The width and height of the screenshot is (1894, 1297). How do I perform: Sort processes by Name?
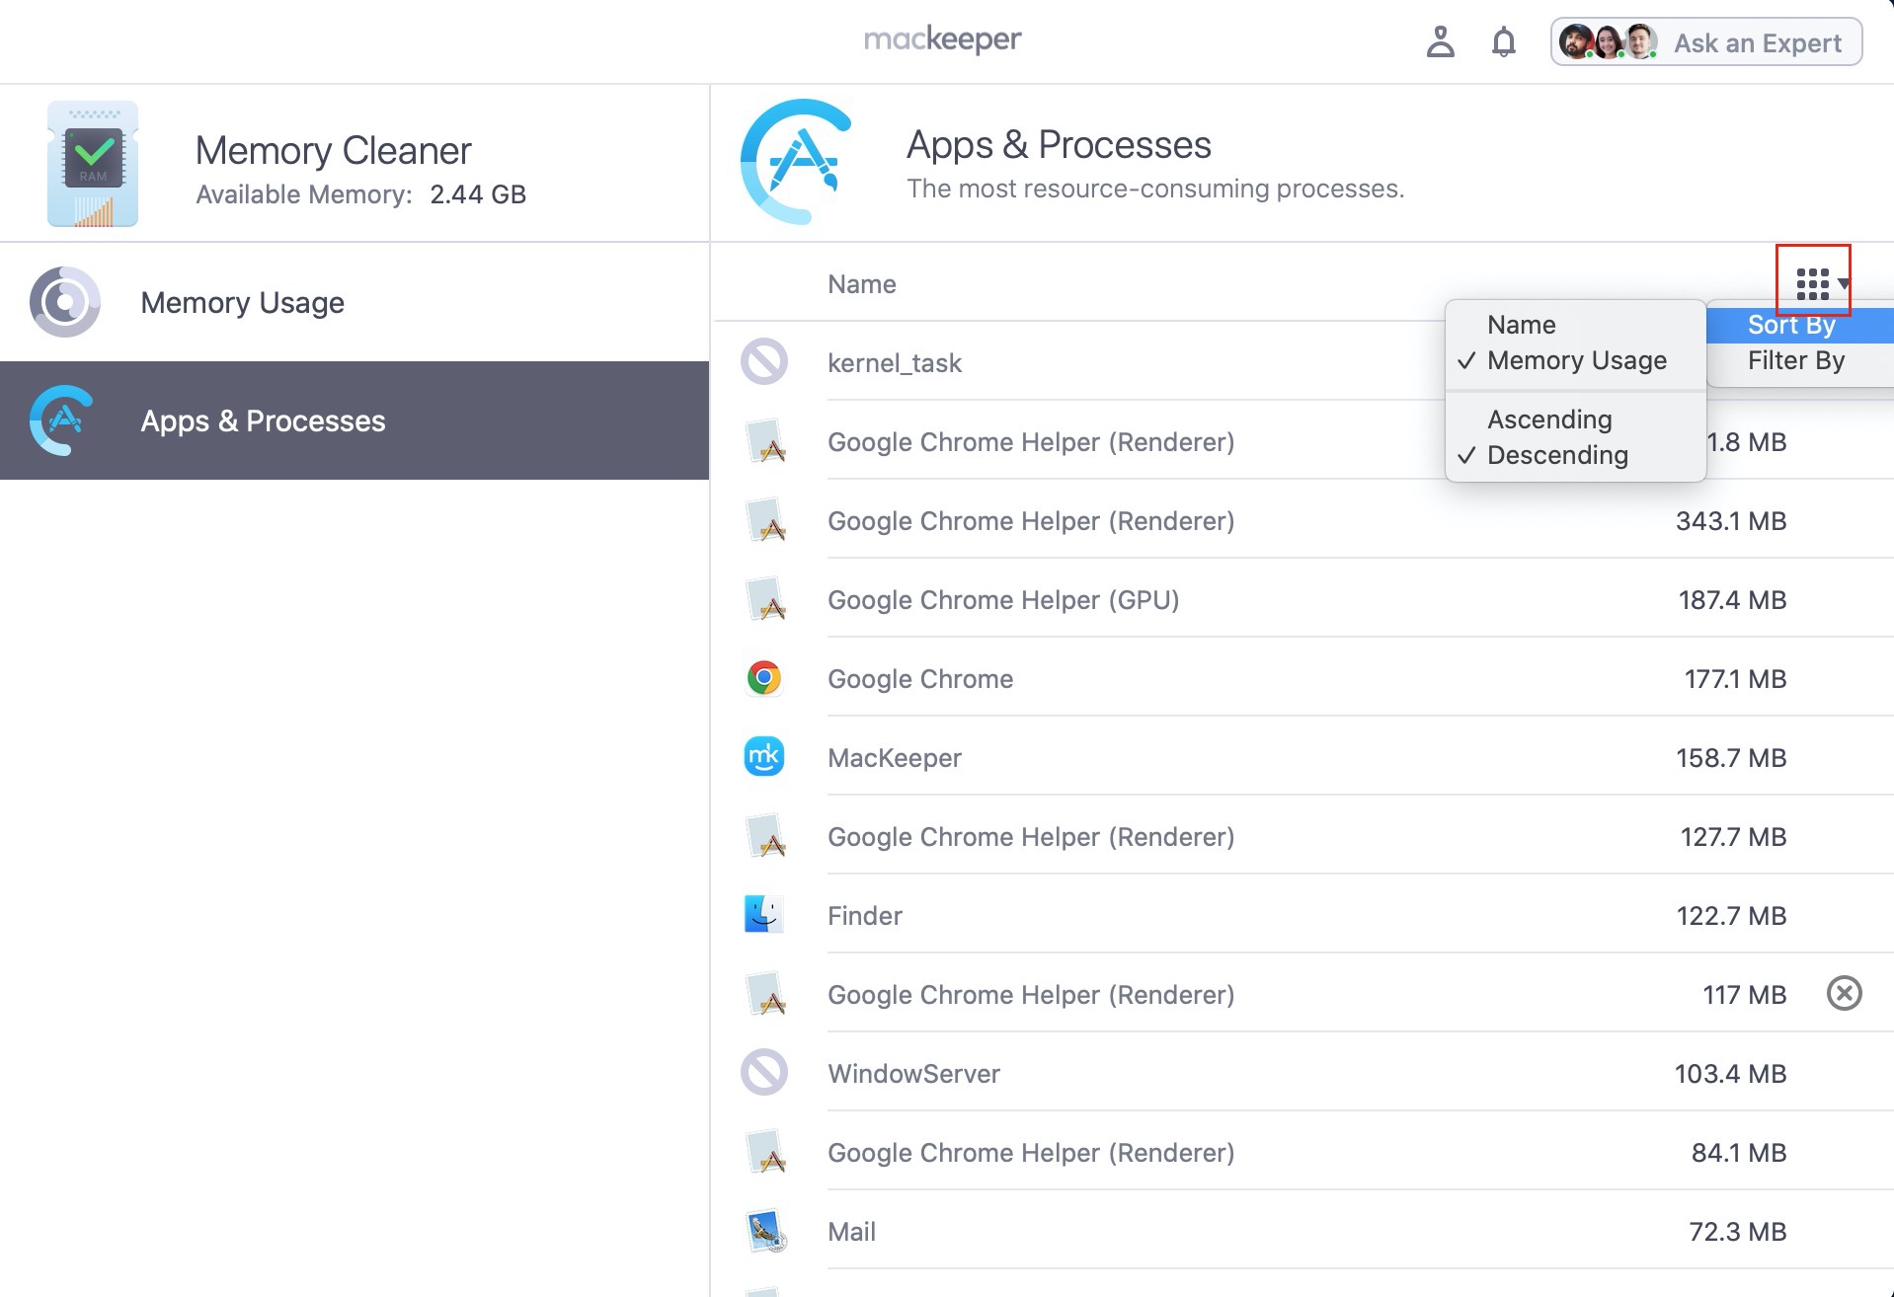pyautogui.click(x=1576, y=325)
